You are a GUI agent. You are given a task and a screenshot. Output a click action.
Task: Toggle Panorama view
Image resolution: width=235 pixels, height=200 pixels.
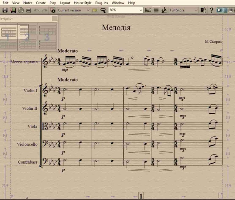click(148, 10)
